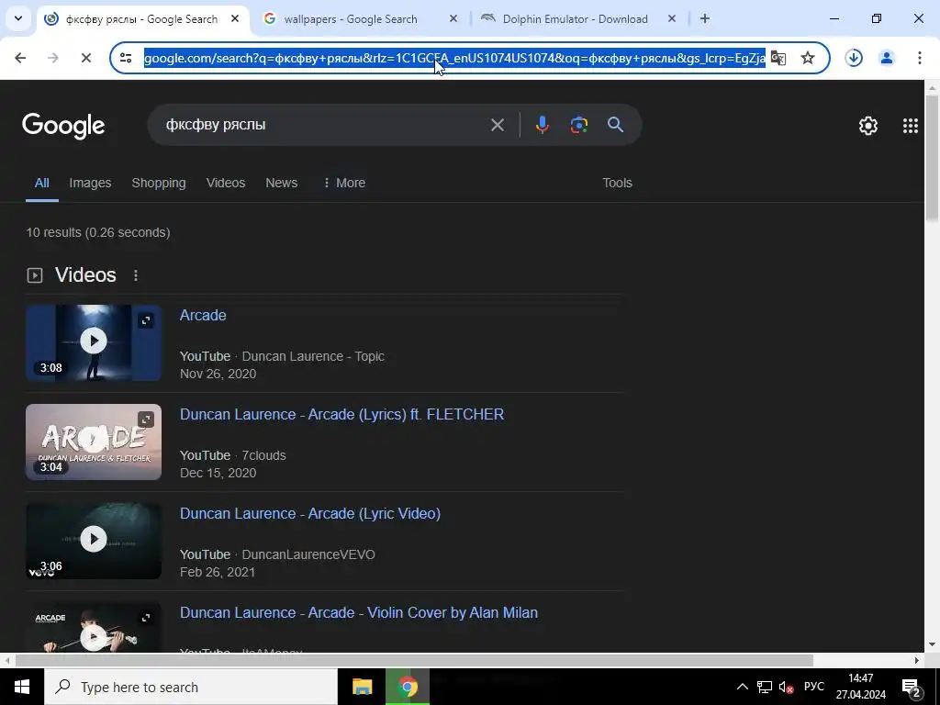The height and width of the screenshot is (705, 940).
Task: Click the Chrome taskbar icon
Action: tap(408, 687)
